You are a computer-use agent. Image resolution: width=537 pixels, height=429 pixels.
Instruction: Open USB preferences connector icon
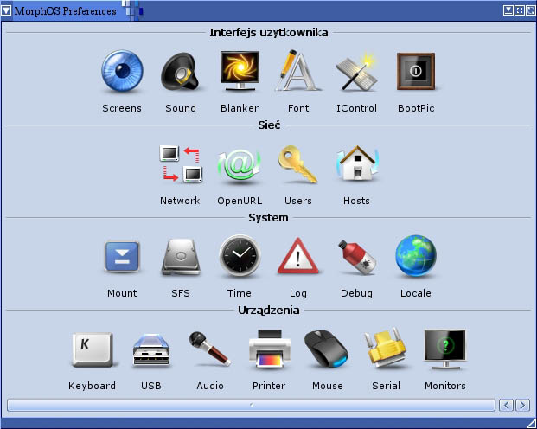click(x=151, y=349)
